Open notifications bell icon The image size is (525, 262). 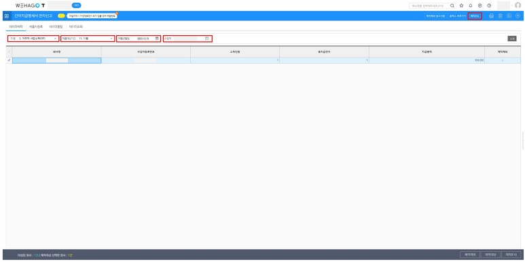pyautogui.click(x=471, y=5)
